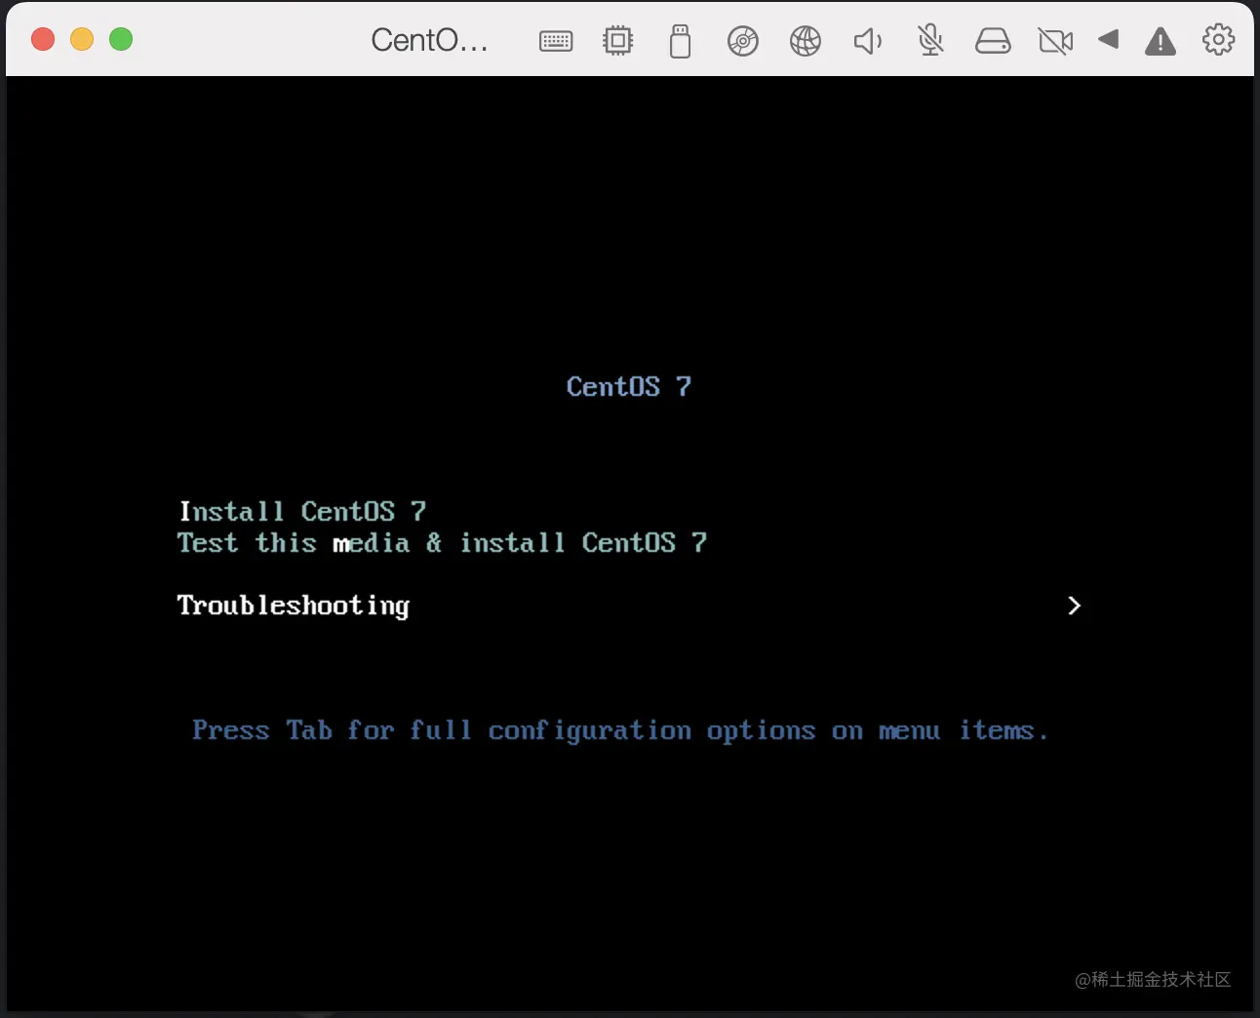Minimize the VM window with yellow button
The image size is (1260, 1018).
pos(82,39)
